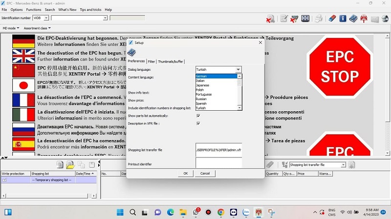Click the export icon right of transfer file dropdown

[x=351, y=165]
